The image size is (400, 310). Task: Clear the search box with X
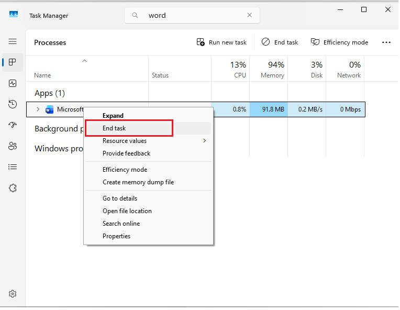[x=250, y=15]
